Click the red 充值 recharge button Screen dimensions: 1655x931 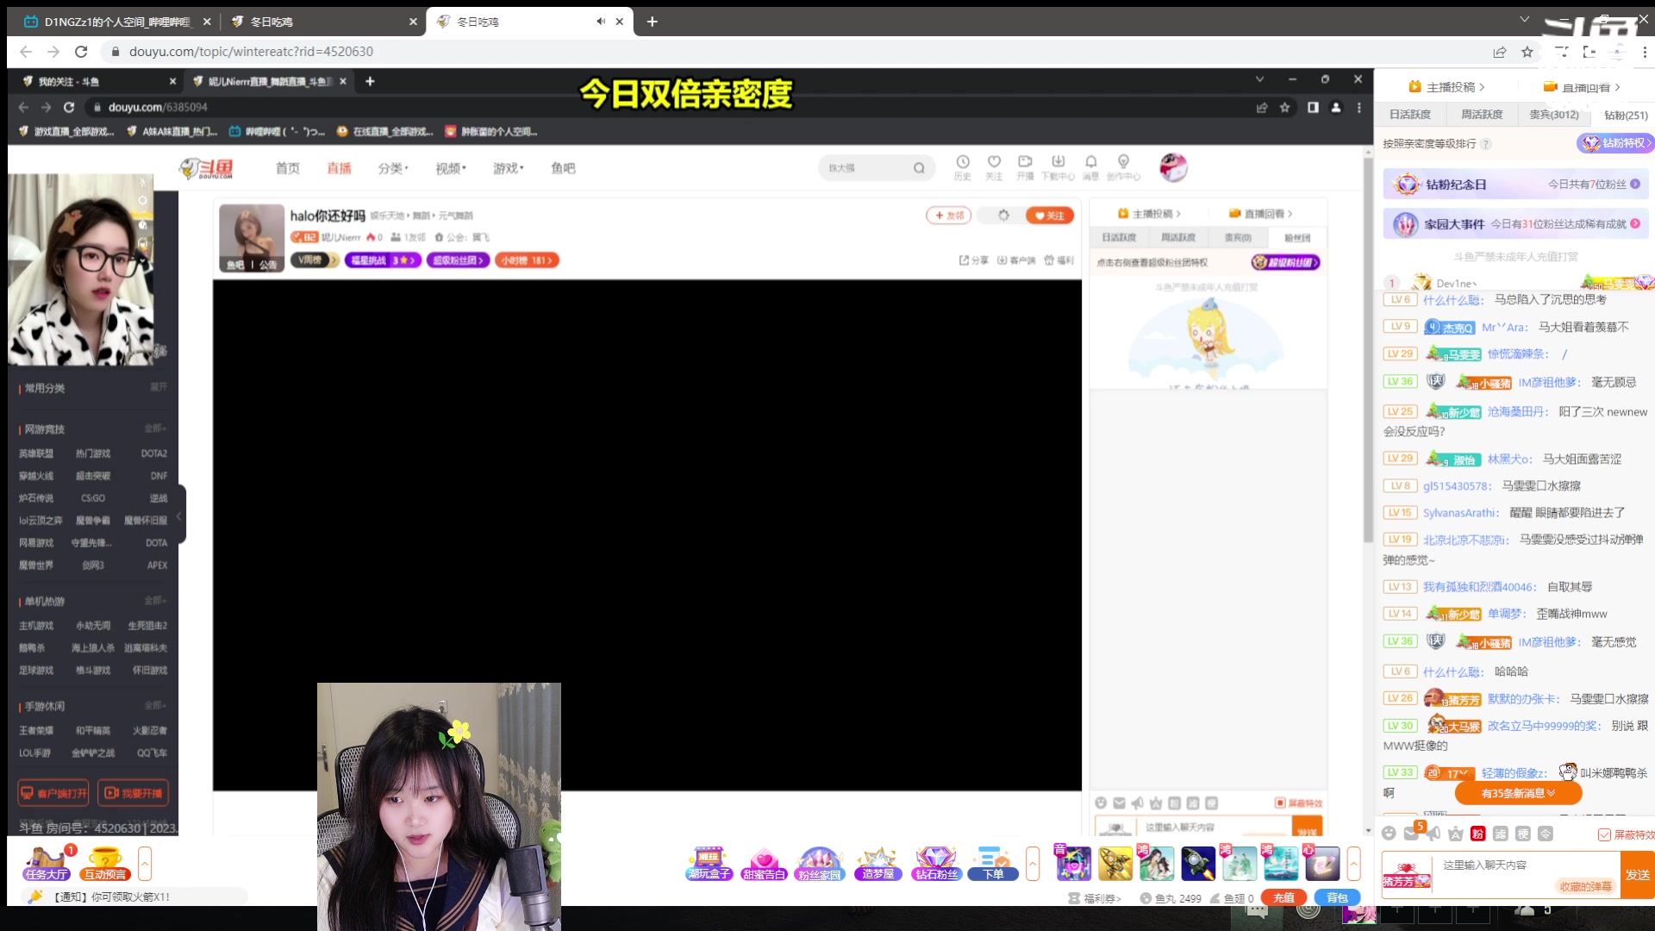pos(1283,898)
